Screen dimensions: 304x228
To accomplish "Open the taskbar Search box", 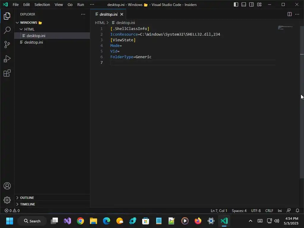I will (32, 221).
